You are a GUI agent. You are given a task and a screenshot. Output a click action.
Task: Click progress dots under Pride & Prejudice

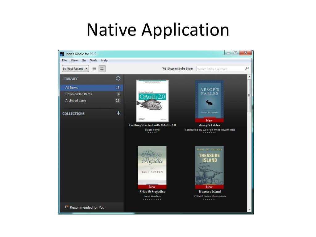click(152, 199)
